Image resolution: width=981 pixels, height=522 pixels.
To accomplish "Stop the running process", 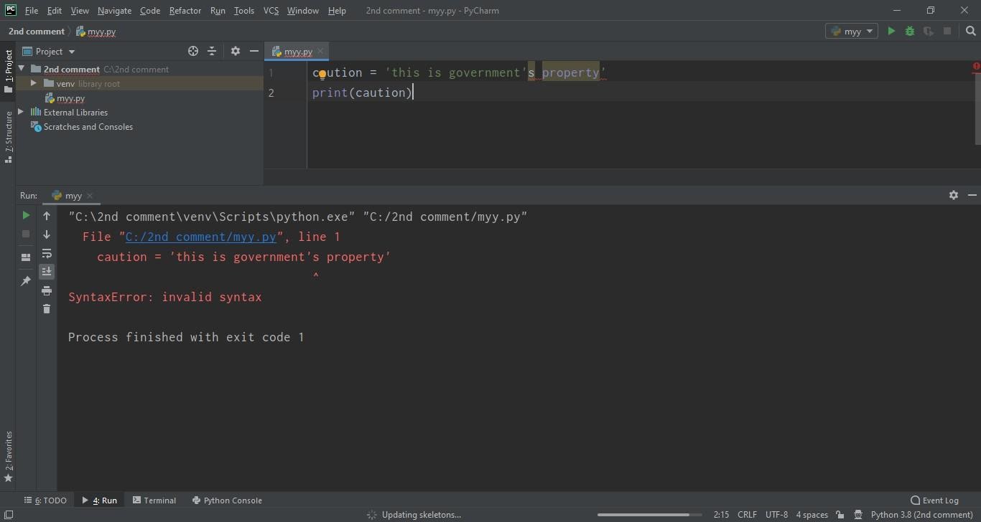I will [25, 234].
